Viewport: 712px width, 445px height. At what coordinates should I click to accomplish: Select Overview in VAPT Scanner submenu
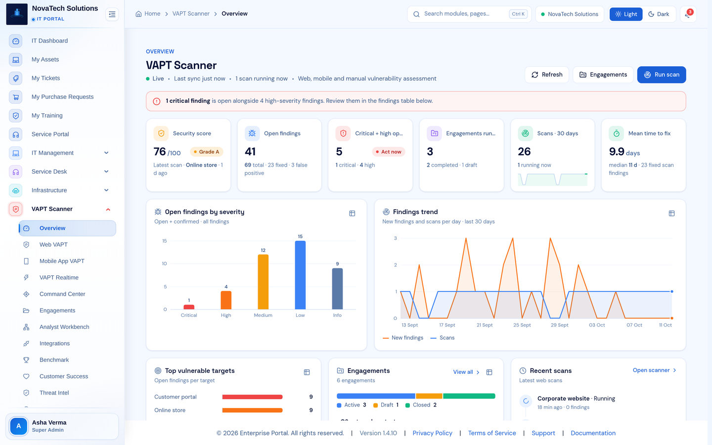67,228
